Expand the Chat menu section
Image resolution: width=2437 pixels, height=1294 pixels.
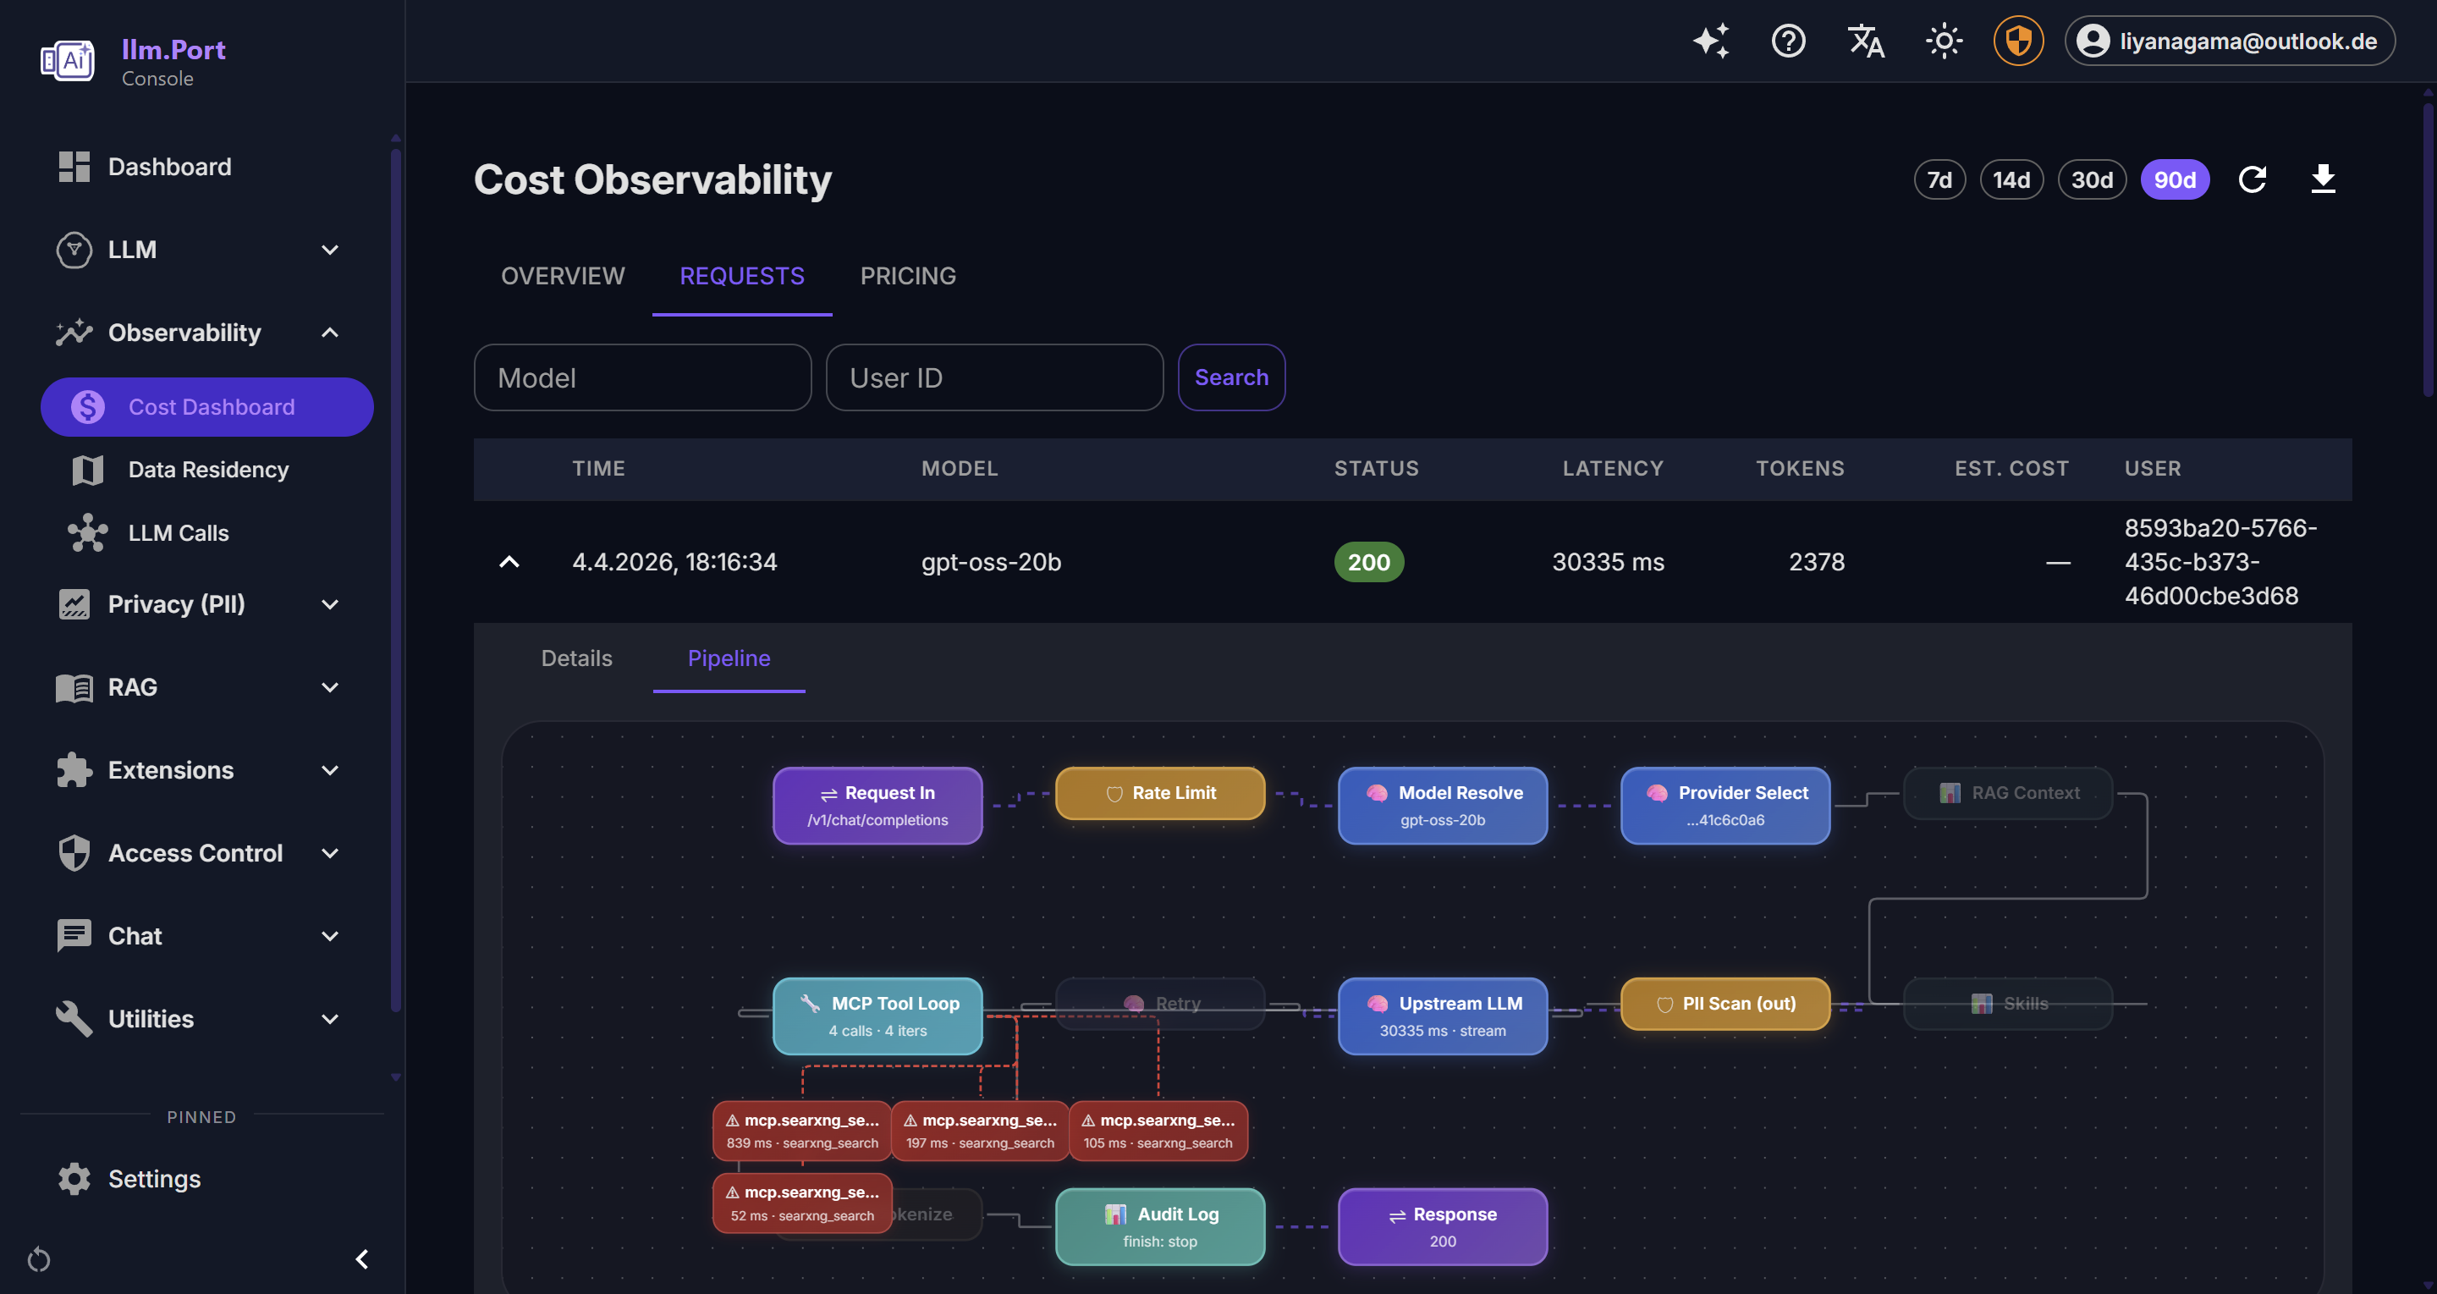(330, 937)
